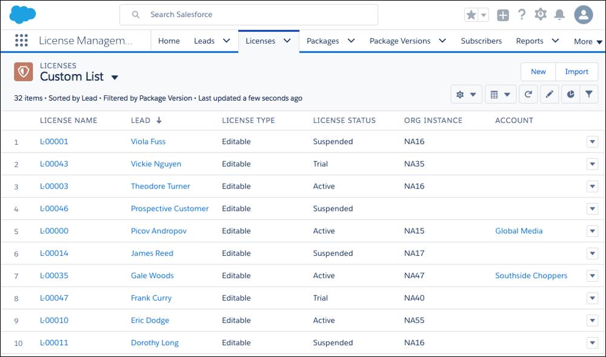Viewport: 606px width, 357px height.
Task: Click the Licenses object shield icon
Action: click(x=23, y=72)
